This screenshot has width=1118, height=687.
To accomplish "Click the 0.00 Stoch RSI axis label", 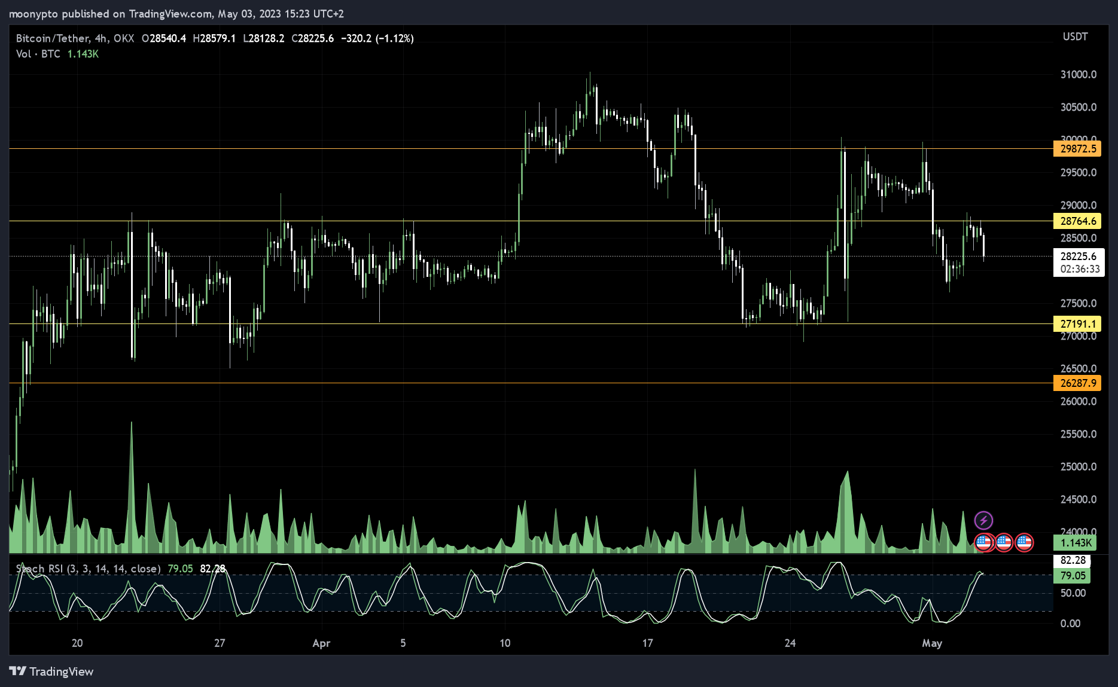I will (1071, 624).
